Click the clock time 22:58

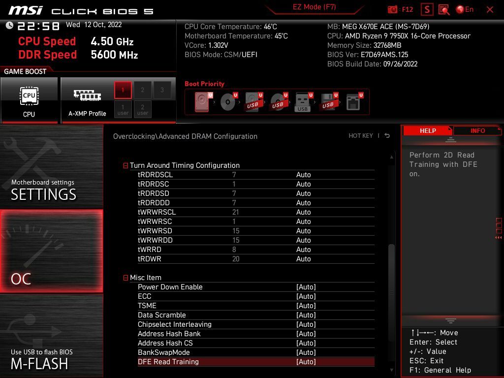click(x=38, y=26)
